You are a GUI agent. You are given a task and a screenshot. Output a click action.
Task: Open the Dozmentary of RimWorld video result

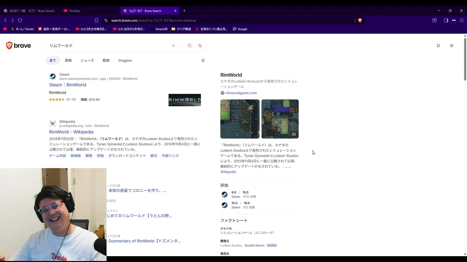click(x=144, y=241)
